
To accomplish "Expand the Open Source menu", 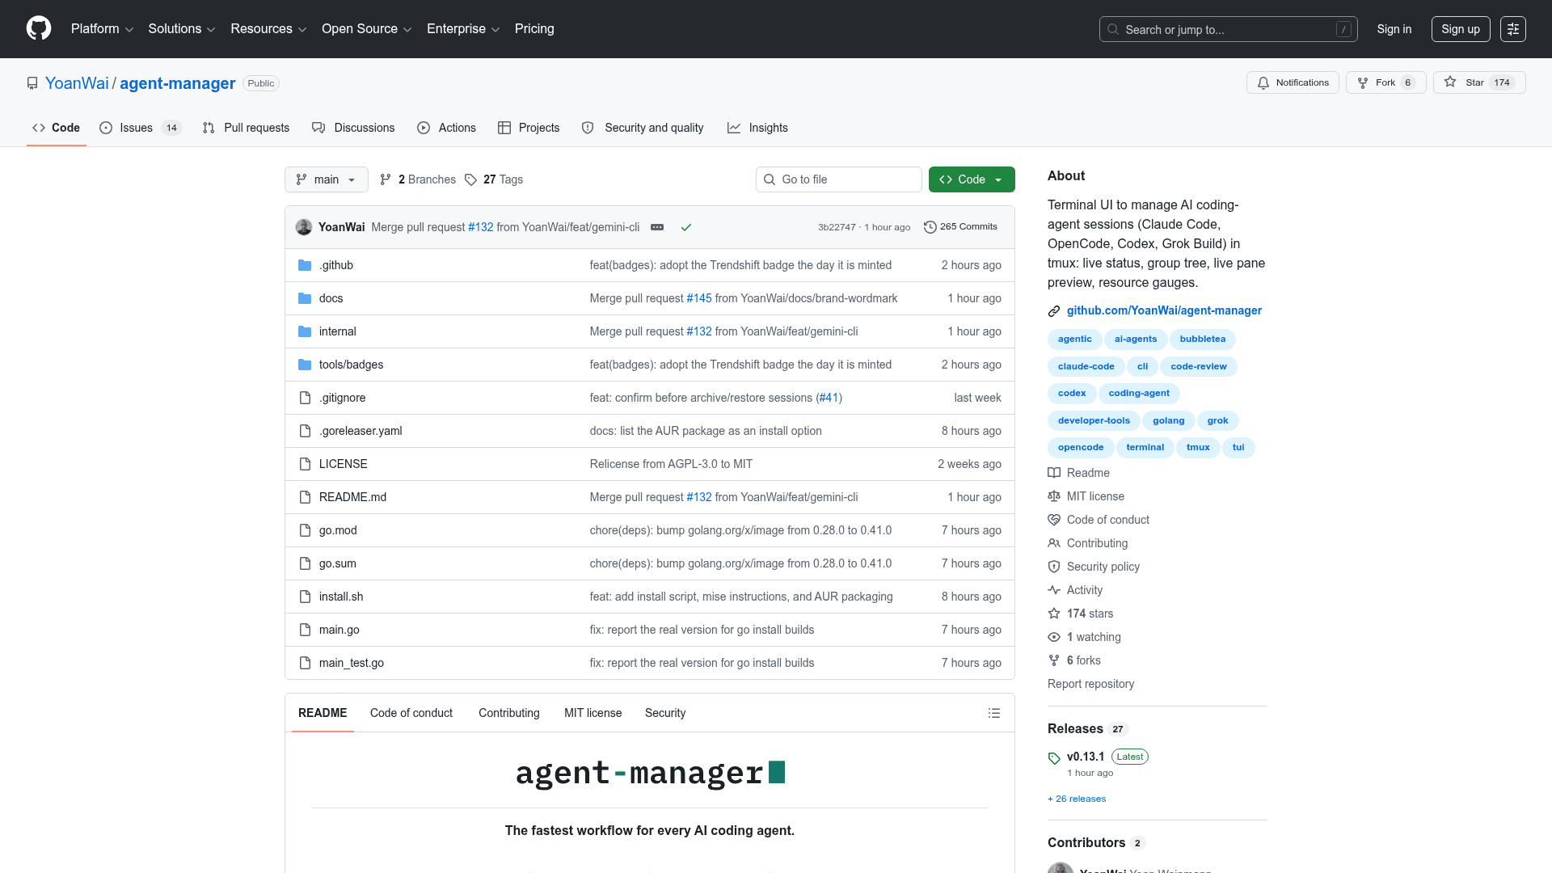I will tap(366, 29).
